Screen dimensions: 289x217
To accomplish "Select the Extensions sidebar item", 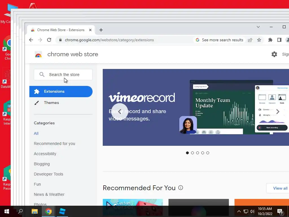I will 61,92.
